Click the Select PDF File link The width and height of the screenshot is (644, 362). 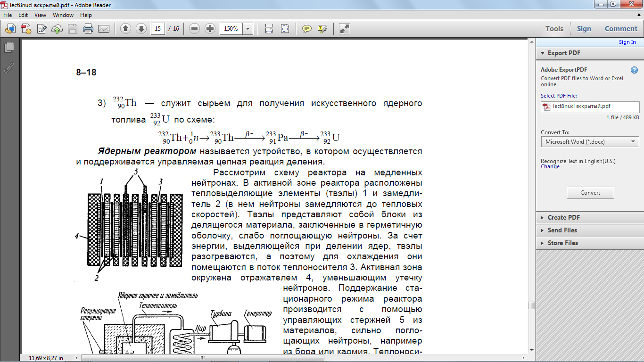tap(559, 96)
